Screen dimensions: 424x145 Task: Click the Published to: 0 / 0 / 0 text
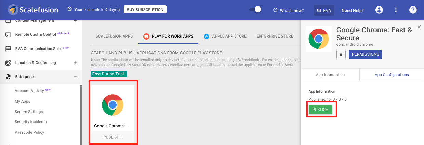click(x=328, y=99)
